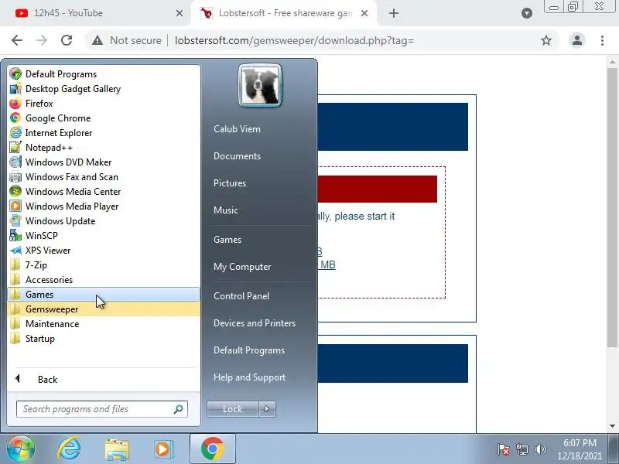Open Default Programs from the programs list
The width and height of the screenshot is (619, 464).
pos(104,74)
